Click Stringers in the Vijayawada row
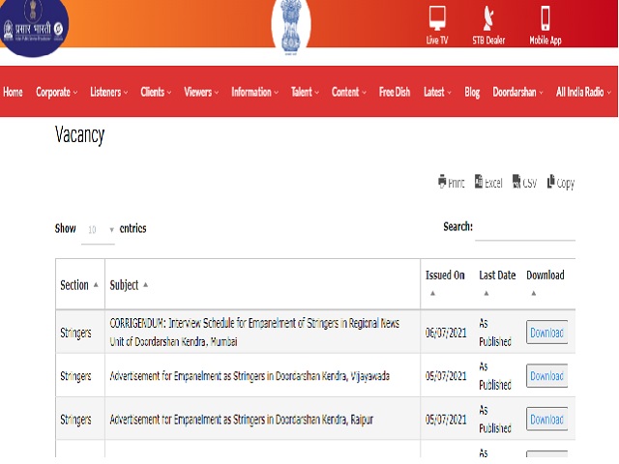The height and width of the screenshot is (464, 619). point(75,376)
